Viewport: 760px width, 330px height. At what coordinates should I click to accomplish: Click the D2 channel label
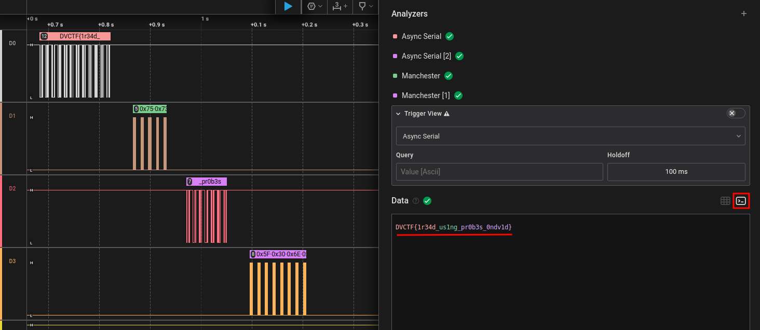[12, 188]
